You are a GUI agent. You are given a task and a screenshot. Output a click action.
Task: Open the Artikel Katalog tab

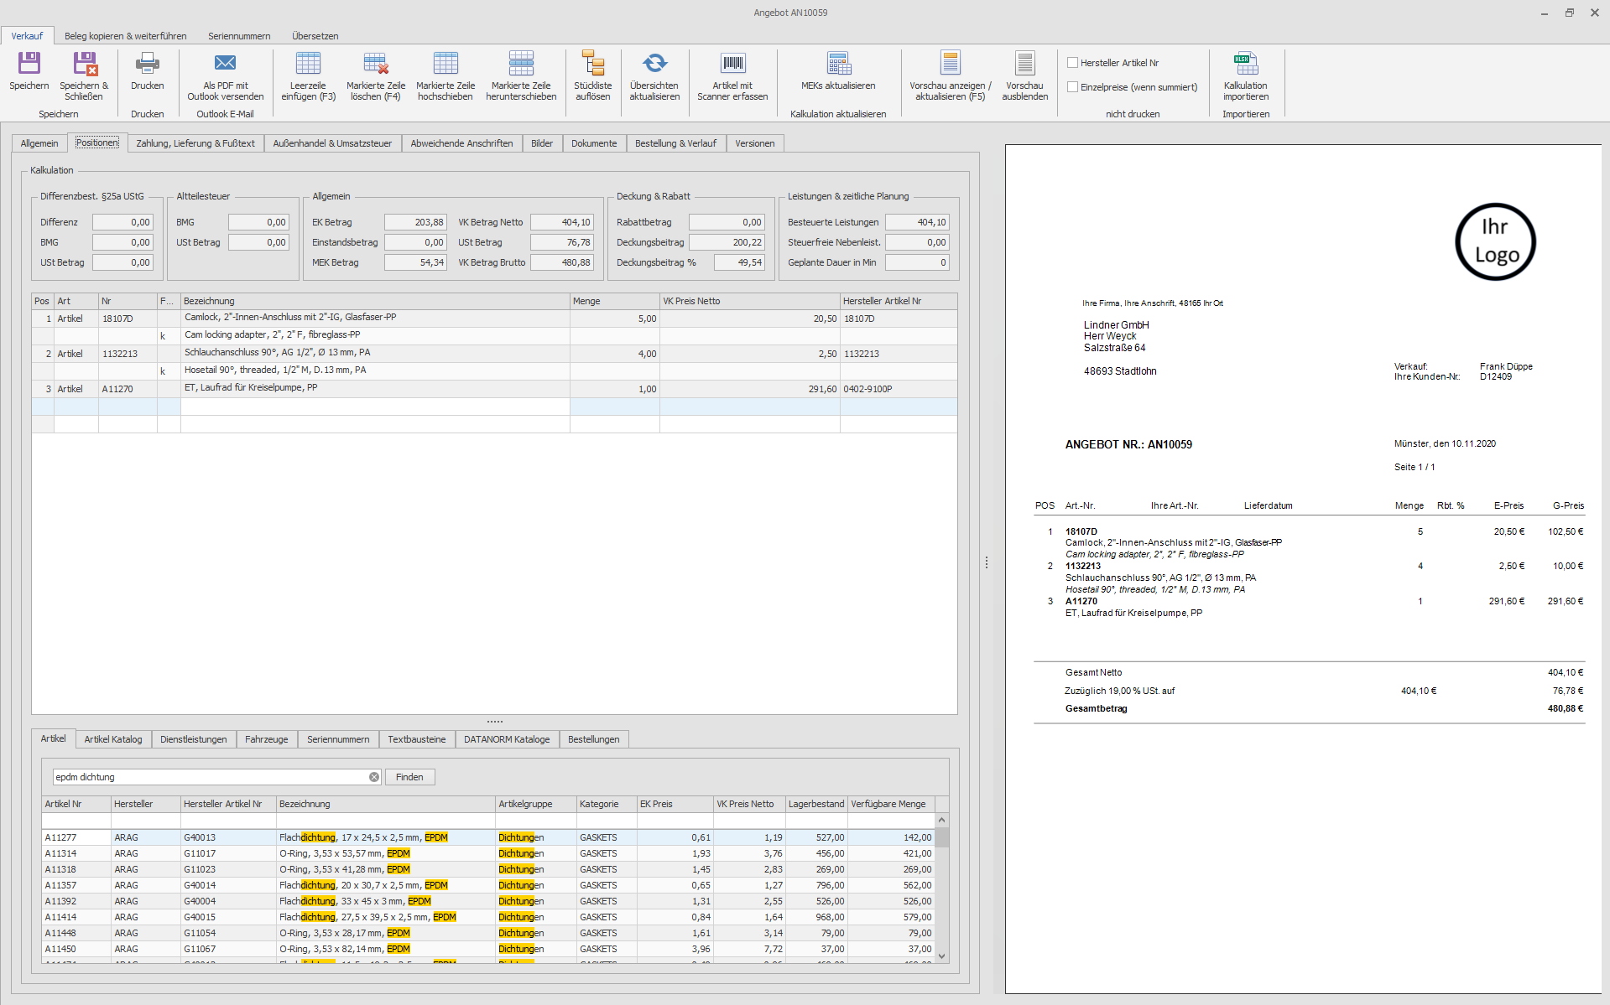click(113, 739)
